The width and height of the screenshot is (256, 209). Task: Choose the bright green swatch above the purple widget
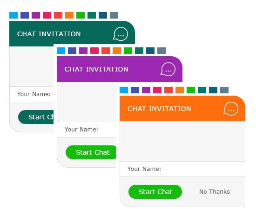tap(128, 51)
